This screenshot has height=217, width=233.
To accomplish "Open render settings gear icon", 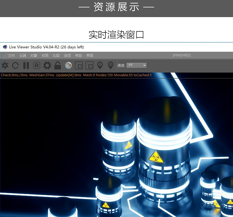I will pos(47,65).
